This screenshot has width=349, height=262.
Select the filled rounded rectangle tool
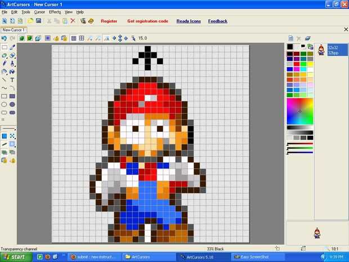pos(12,113)
